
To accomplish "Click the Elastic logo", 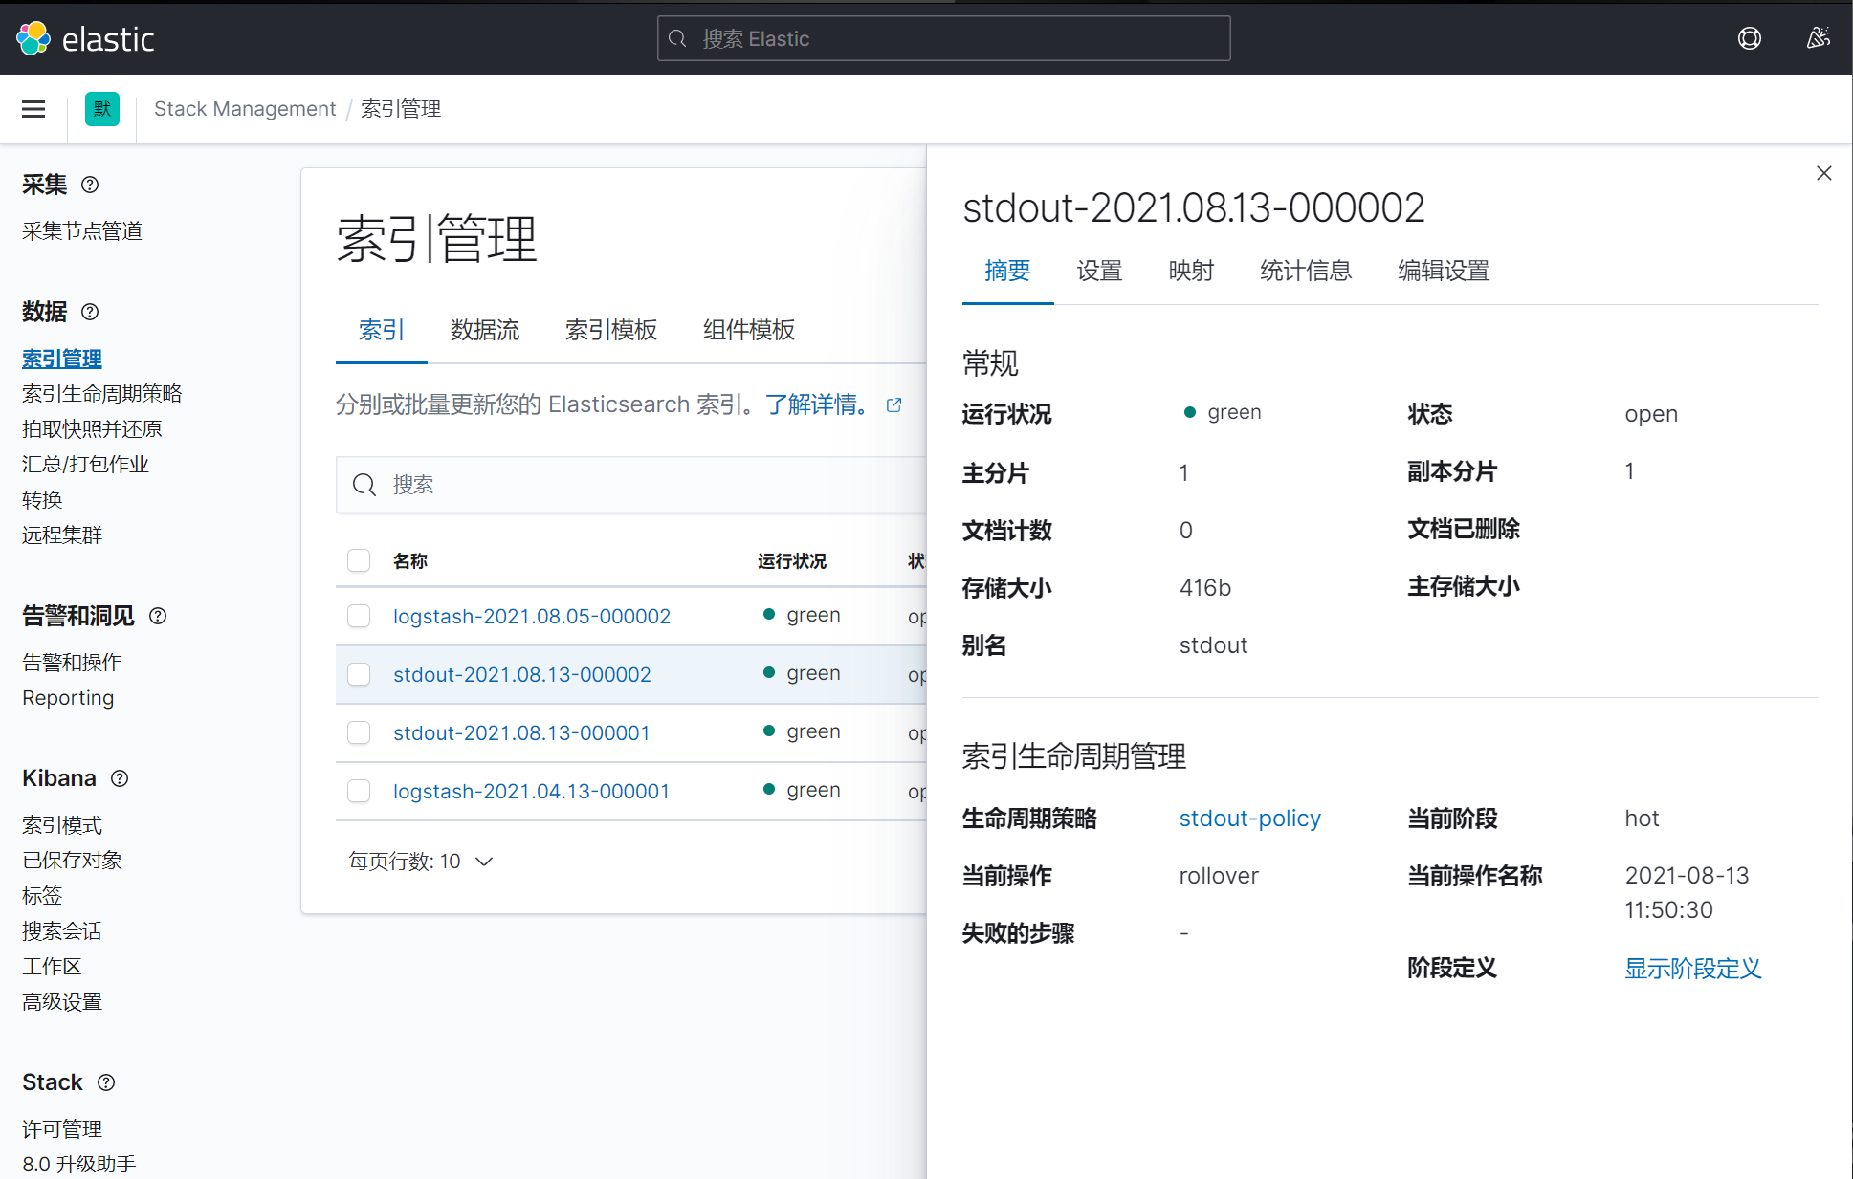I will (85, 38).
